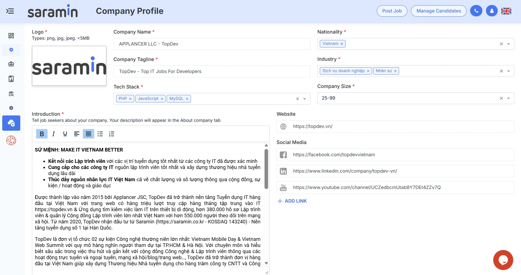521x275 pixels.
Task: Clear all Tech Stack selections
Action: point(298,99)
